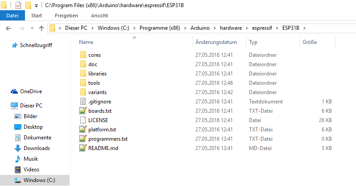Expand chevron after Programme (x86) in address bar

(185, 28)
